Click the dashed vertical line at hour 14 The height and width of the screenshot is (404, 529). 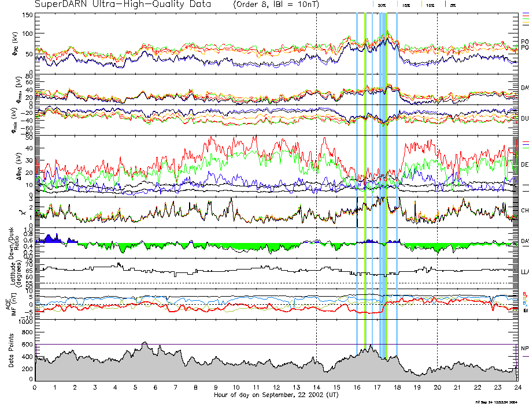click(317, 173)
